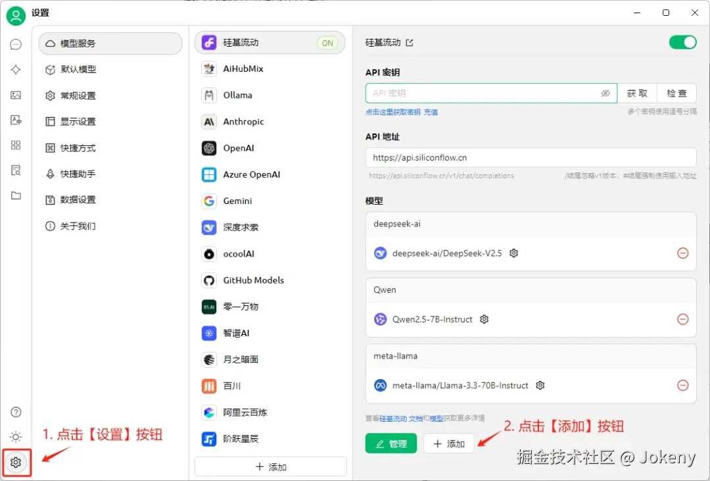
Task: Open 快捷方式 settings section
Action: (x=110, y=148)
